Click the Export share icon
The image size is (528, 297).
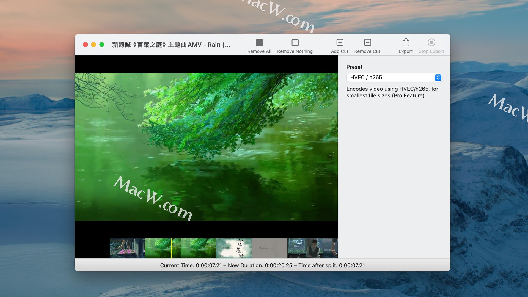pos(406,42)
